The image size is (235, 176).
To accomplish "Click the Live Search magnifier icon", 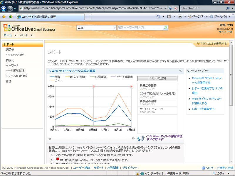I will click(x=228, y=9).
